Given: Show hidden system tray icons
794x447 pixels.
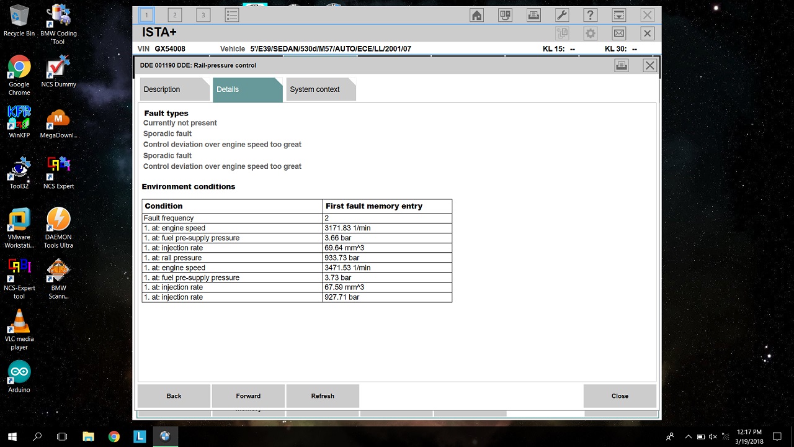Looking at the screenshot, I should pyautogui.click(x=688, y=436).
